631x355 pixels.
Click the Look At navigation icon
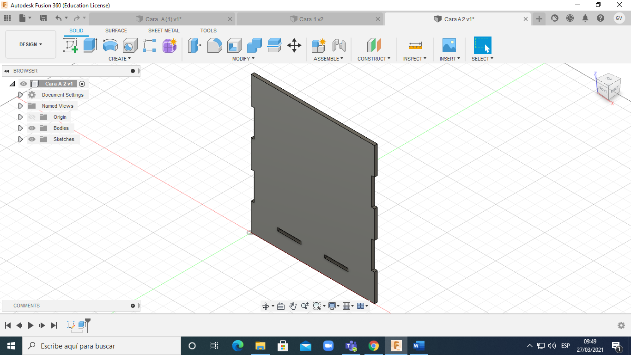pyautogui.click(x=280, y=306)
